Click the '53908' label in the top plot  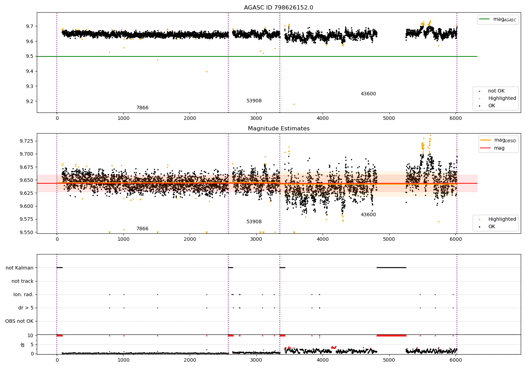(x=254, y=101)
